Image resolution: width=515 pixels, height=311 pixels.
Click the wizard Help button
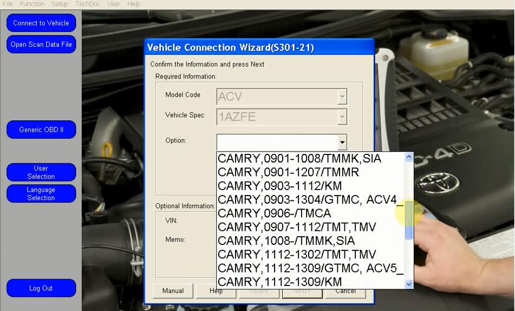coord(216,291)
